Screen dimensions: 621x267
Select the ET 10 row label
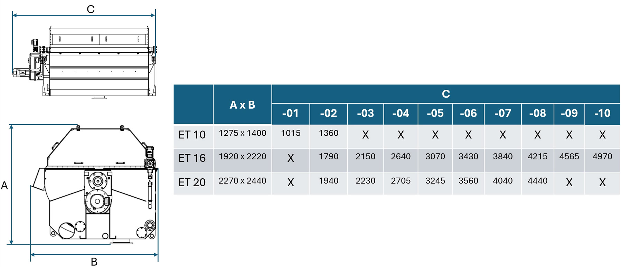(x=192, y=135)
